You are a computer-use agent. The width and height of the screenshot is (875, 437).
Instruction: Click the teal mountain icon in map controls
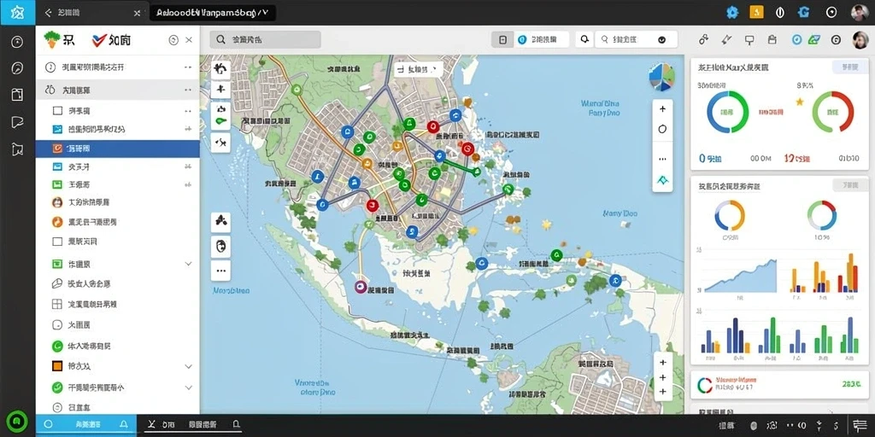click(662, 180)
